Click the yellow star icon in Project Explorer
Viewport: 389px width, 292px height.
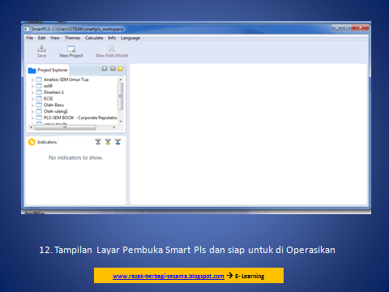pos(120,69)
